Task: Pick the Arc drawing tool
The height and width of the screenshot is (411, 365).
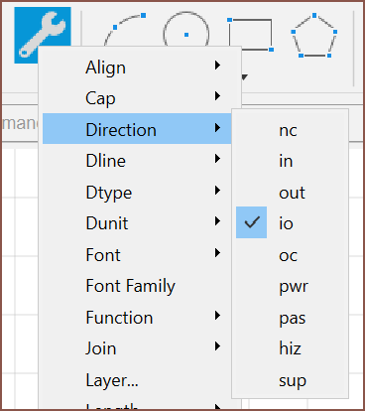Action: pyautogui.click(x=125, y=30)
